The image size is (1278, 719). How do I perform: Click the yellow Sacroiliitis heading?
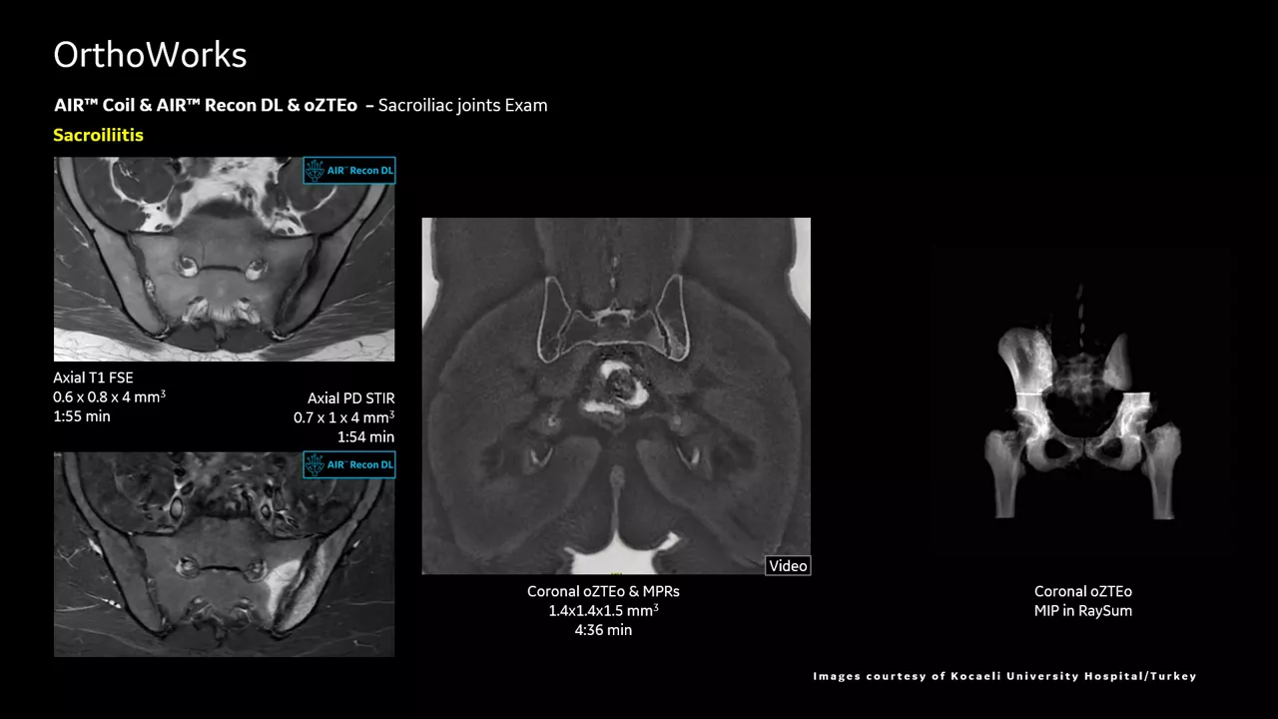(98, 135)
